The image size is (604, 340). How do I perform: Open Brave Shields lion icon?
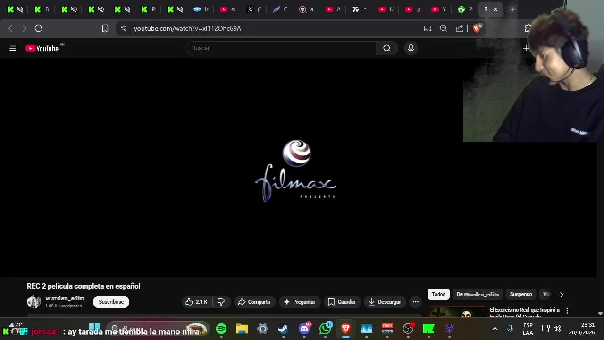[477, 28]
